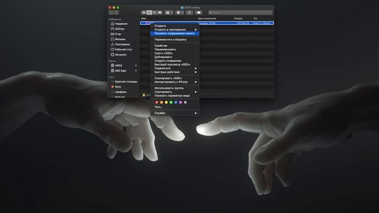Switch Finder to list view

pyautogui.click(x=149, y=12)
